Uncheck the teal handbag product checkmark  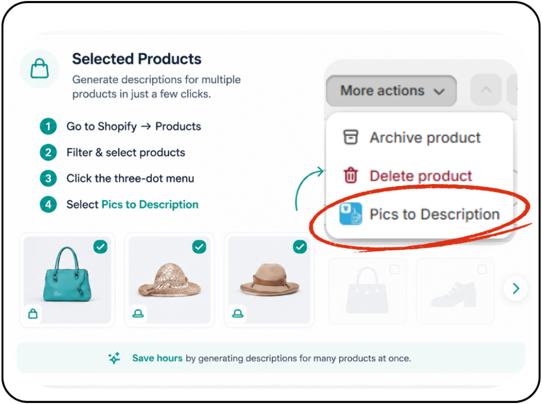tap(100, 247)
